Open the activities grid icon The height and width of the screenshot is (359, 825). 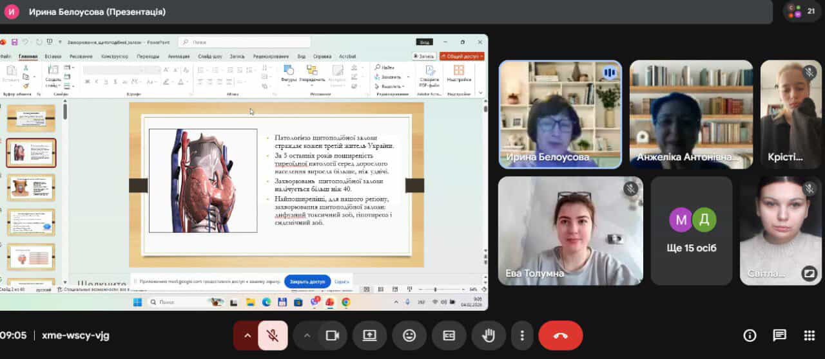(810, 335)
